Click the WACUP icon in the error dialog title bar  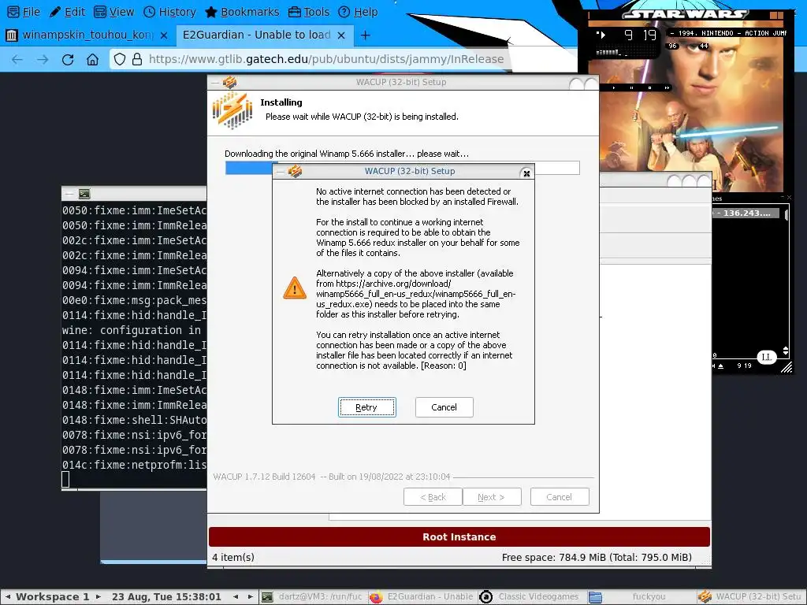tap(295, 171)
